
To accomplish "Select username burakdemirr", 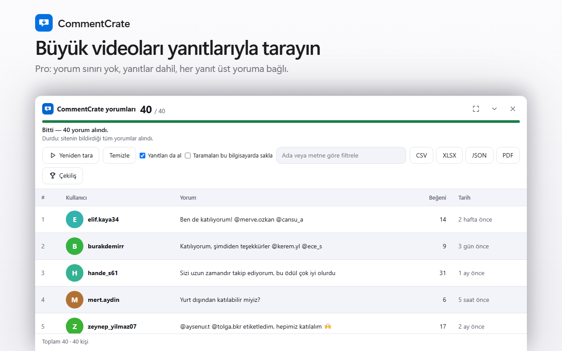I will (x=106, y=246).
